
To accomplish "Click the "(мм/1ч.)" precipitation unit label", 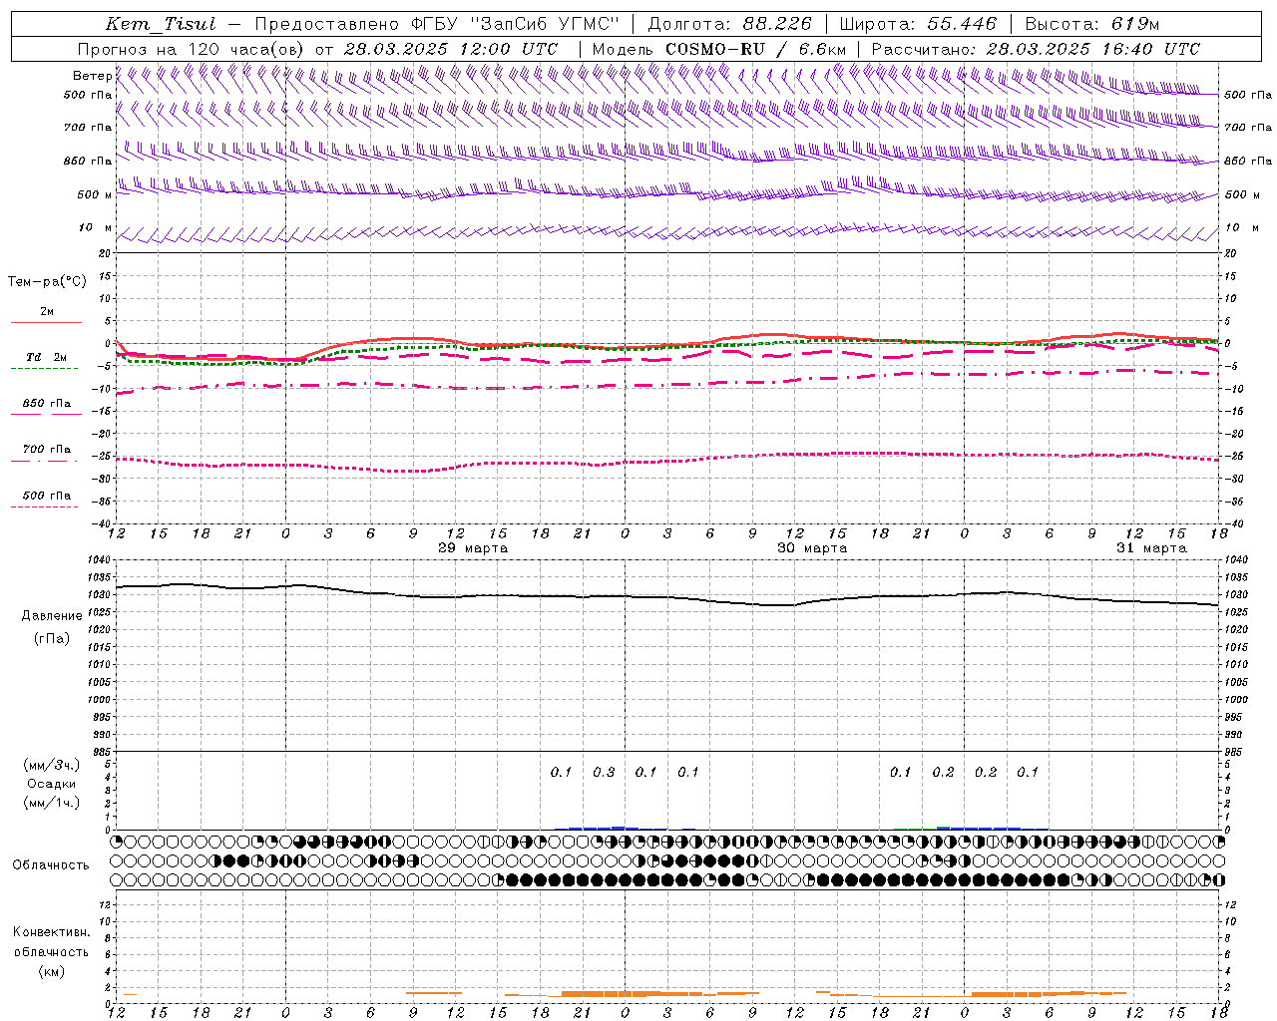I will pyautogui.click(x=52, y=803).
